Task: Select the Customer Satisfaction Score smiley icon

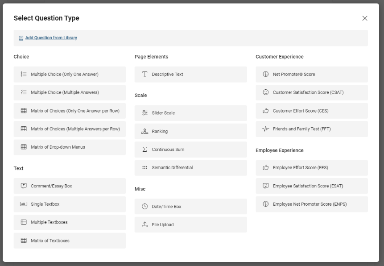Action: [x=266, y=92]
